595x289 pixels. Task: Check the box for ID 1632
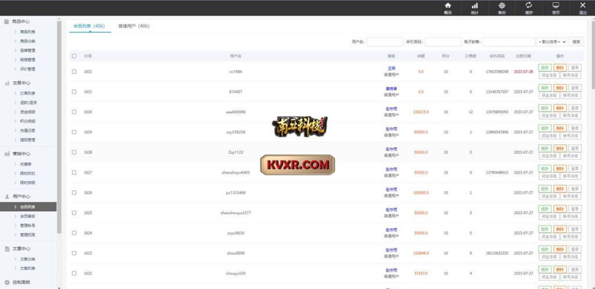pyautogui.click(x=74, y=71)
